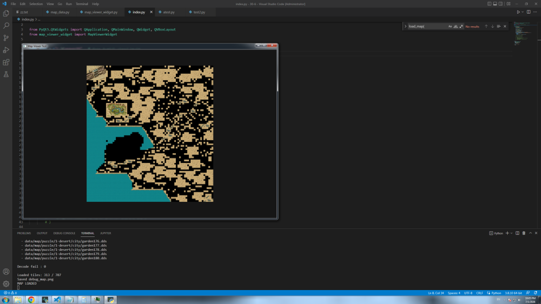Open the Windows Start button
The width and height of the screenshot is (541, 304).
[x=5, y=300]
